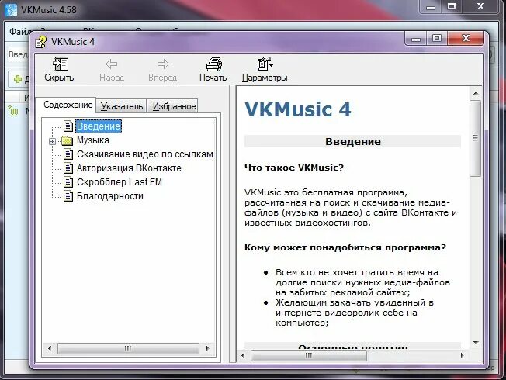Click the Введение section heading in content

tap(352, 141)
